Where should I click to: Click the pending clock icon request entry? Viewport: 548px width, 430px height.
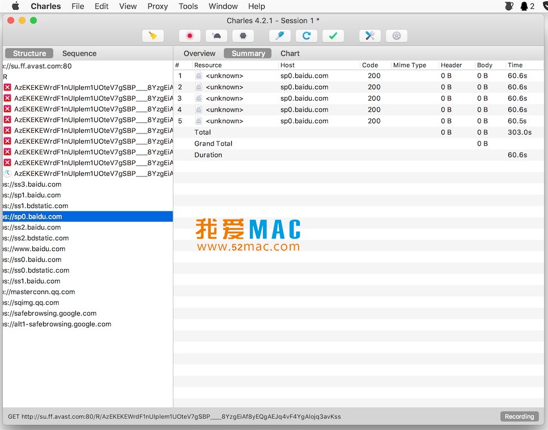coord(88,174)
